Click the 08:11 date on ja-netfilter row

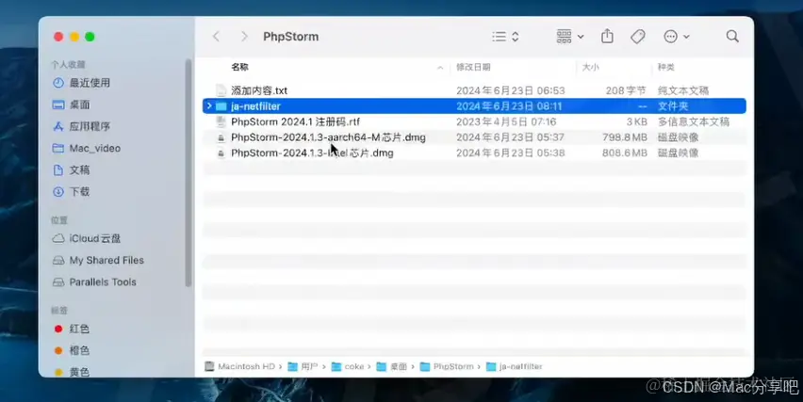coord(509,106)
